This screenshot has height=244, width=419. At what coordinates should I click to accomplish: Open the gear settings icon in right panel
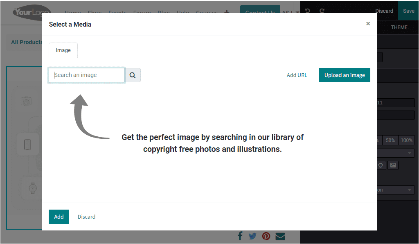pos(381,165)
